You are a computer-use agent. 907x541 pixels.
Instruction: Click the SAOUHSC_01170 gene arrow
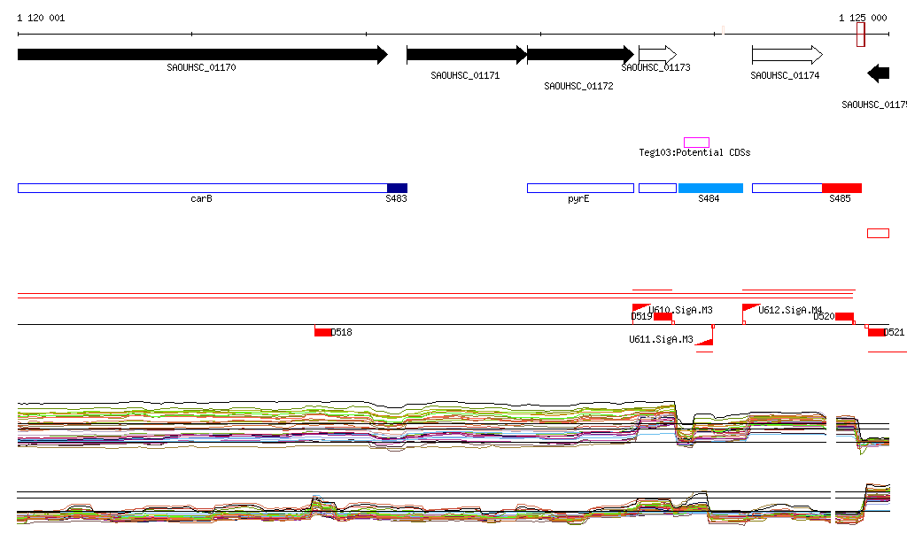click(x=203, y=55)
